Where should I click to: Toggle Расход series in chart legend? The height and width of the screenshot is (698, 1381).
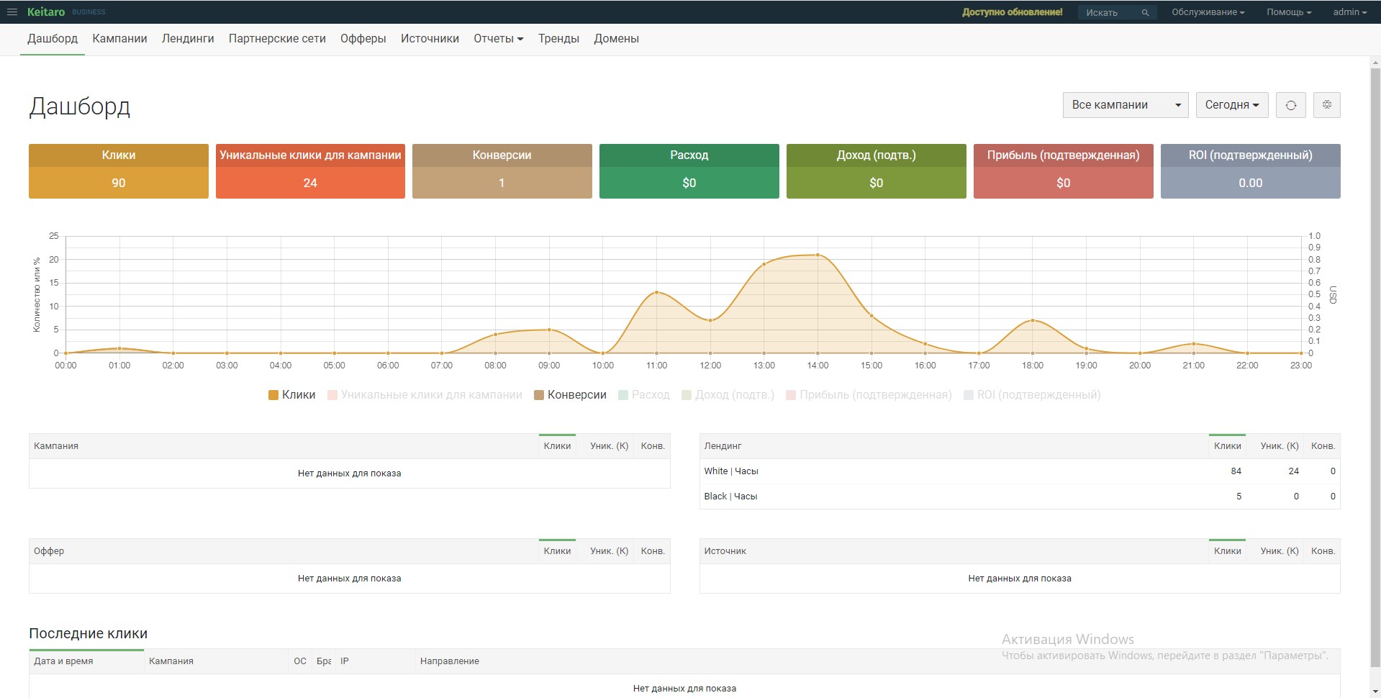(644, 395)
